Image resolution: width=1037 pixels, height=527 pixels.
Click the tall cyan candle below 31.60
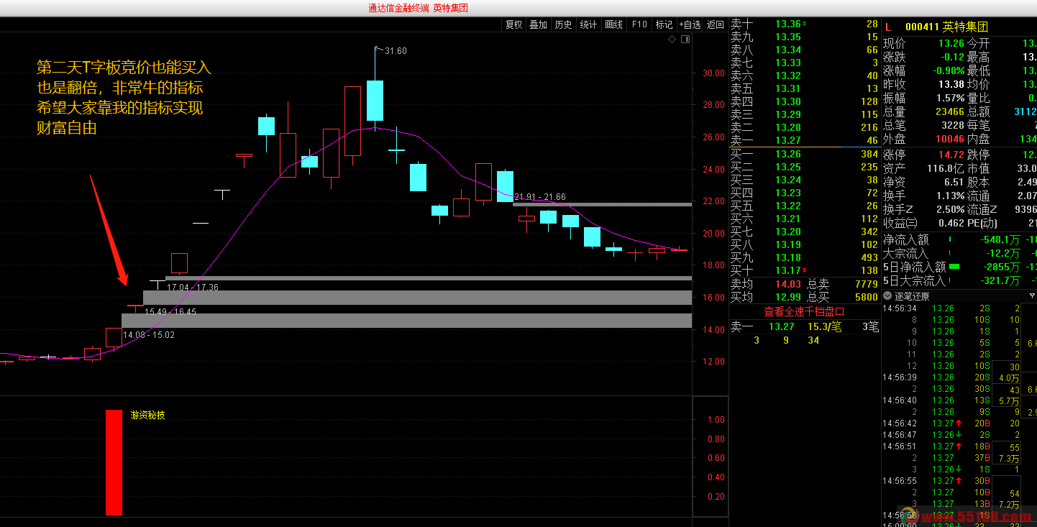click(x=375, y=101)
